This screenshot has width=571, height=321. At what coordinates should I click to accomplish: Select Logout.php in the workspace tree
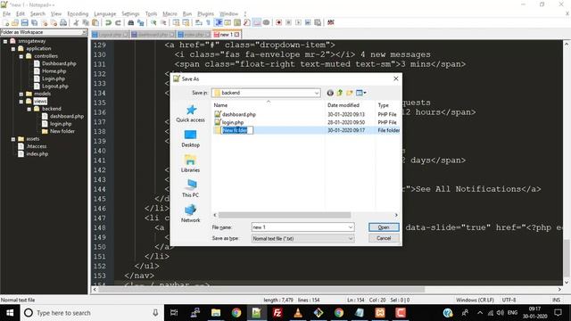click(x=55, y=86)
